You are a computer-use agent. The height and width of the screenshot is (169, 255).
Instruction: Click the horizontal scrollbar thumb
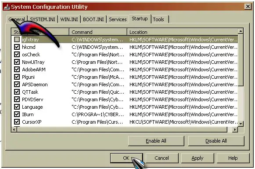[x=122, y=129]
